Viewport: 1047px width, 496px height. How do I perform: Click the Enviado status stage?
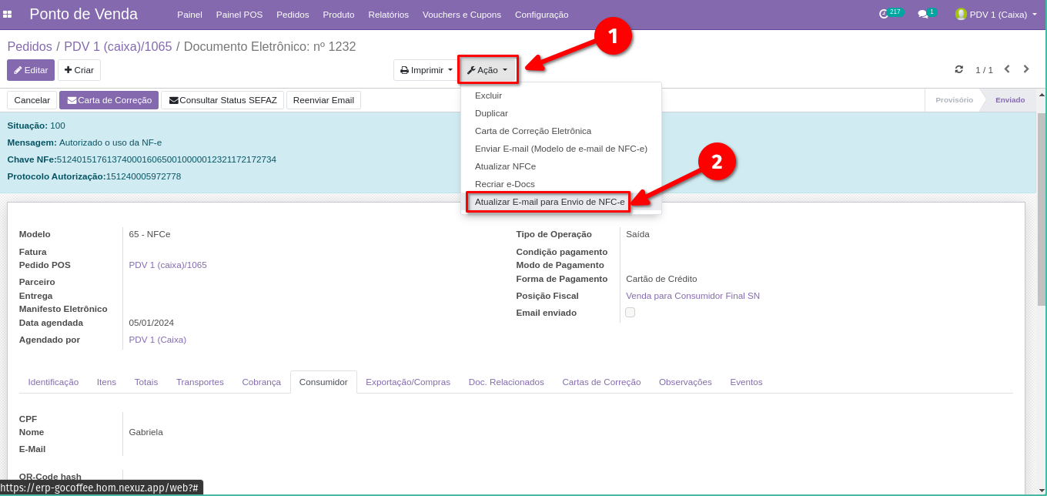(x=1009, y=100)
